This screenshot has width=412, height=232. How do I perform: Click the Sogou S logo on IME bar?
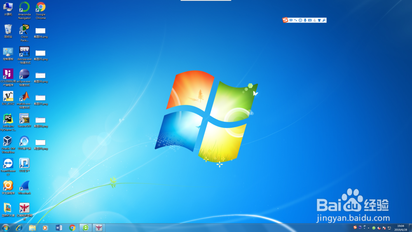coord(285,20)
